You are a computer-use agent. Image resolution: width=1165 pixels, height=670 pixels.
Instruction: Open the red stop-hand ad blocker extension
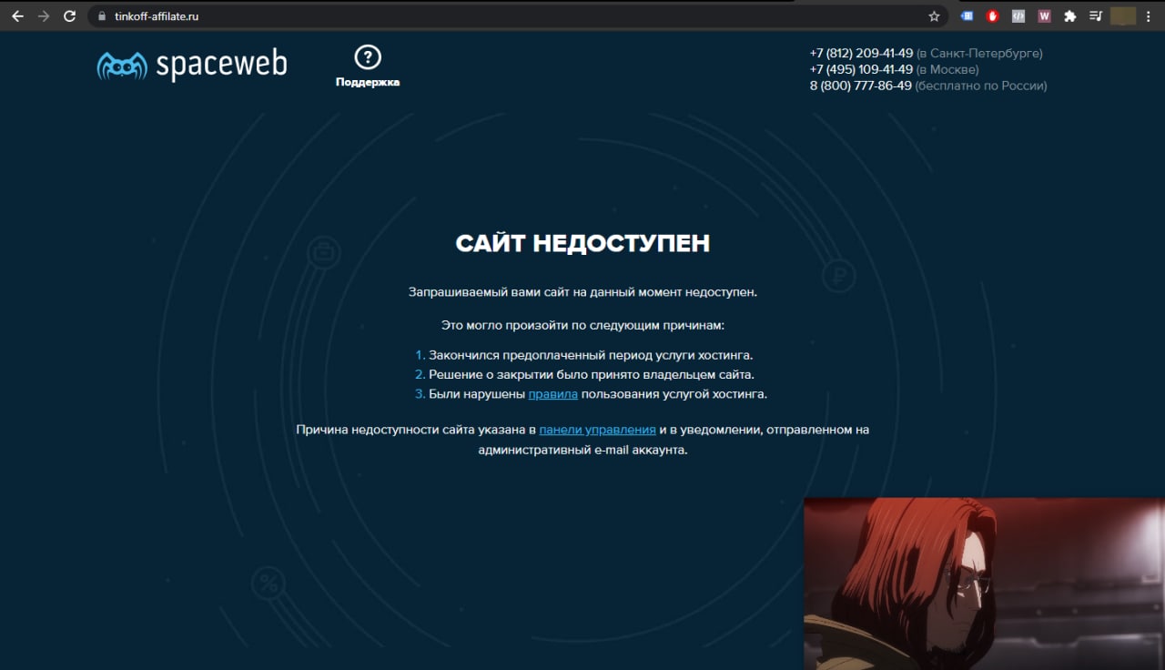(993, 16)
